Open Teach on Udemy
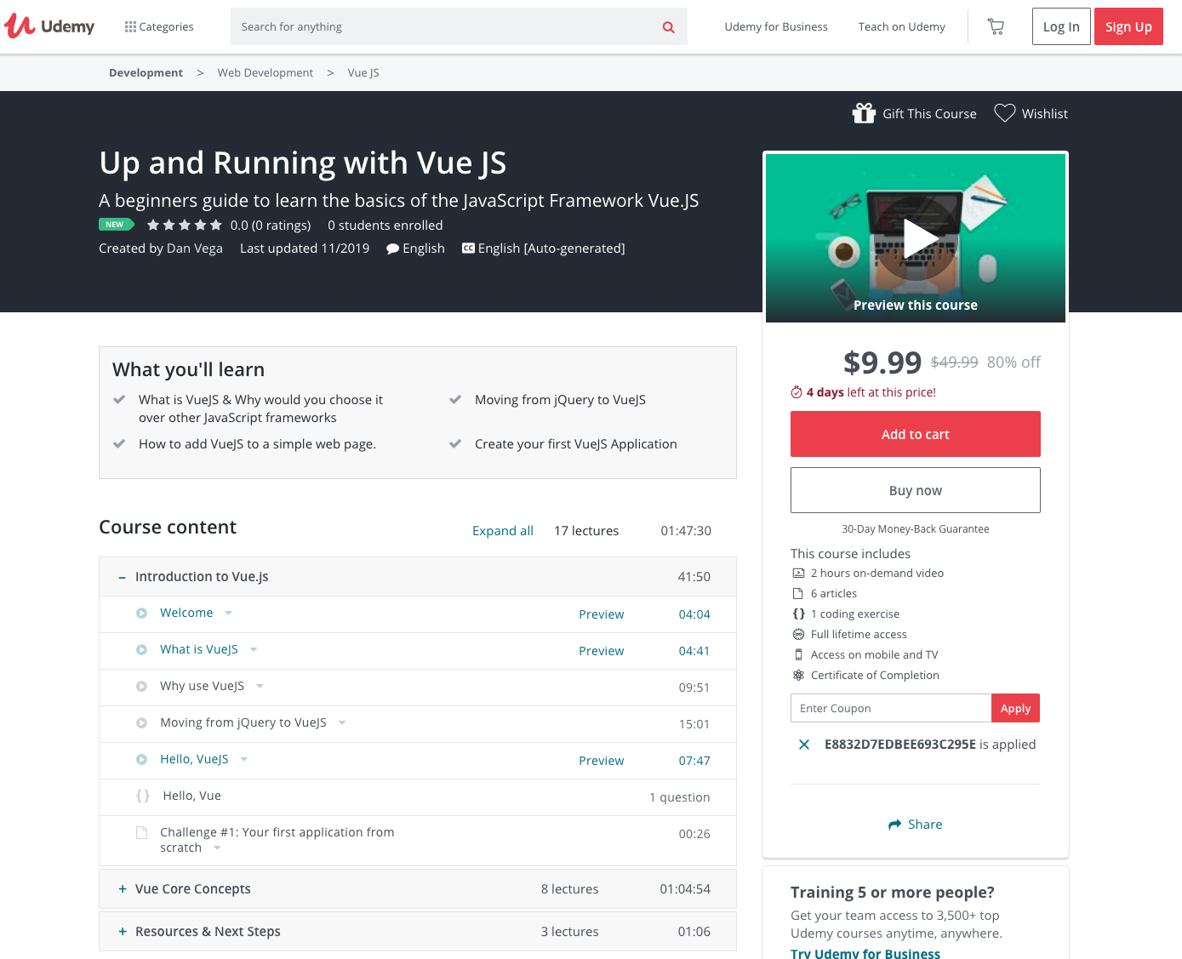 tap(902, 27)
